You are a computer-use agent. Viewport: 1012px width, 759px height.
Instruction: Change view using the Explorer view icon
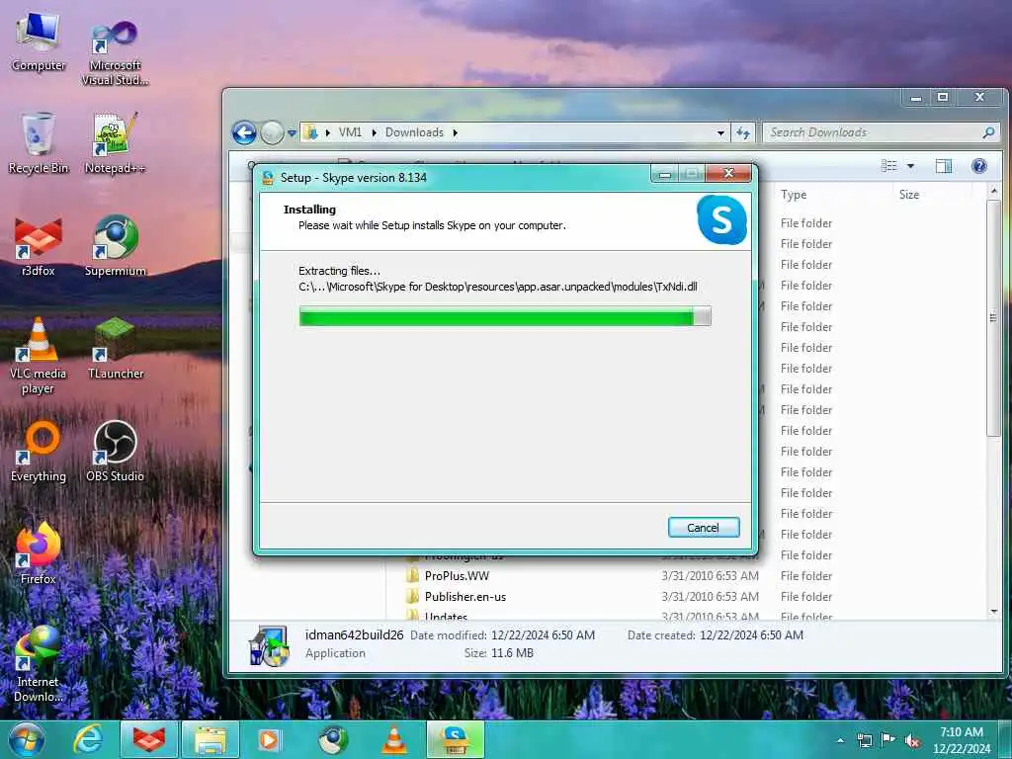pyautogui.click(x=889, y=166)
